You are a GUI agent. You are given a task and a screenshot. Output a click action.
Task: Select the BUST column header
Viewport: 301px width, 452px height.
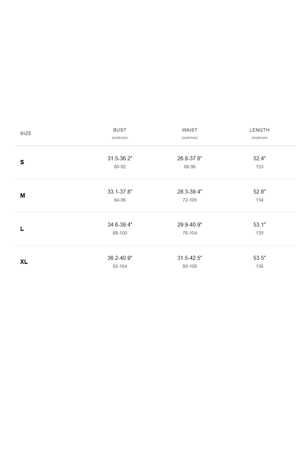(x=120, y=130)
